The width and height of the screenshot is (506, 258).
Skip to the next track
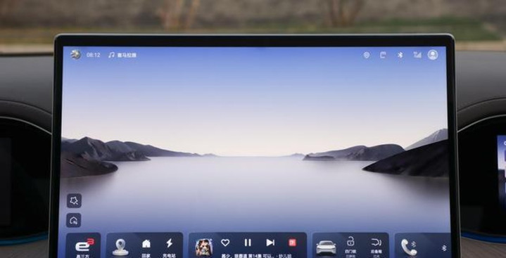[x=270, y=243]
